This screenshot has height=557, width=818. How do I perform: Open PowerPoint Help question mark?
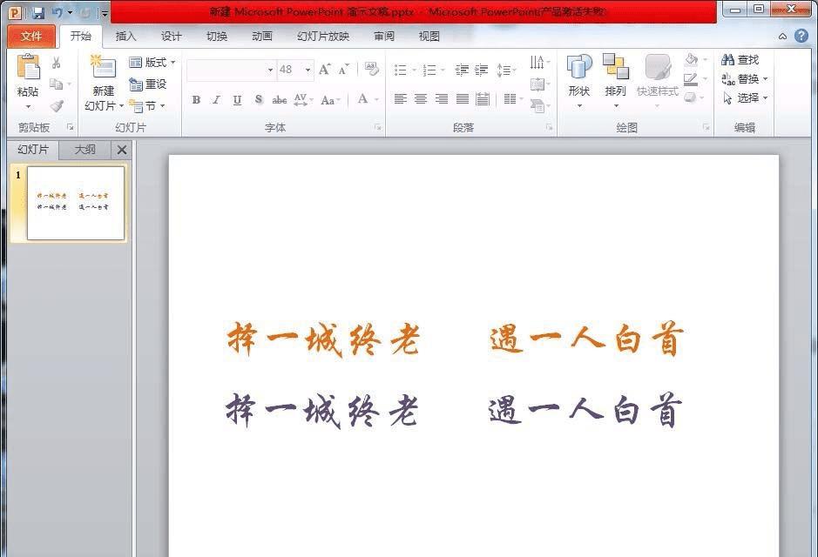pyautogui.click(x=801, y=36)
